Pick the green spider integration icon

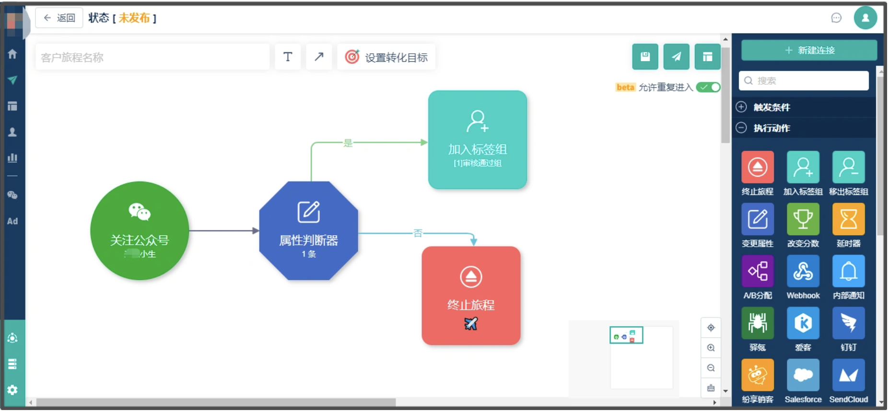pos(758,323)
